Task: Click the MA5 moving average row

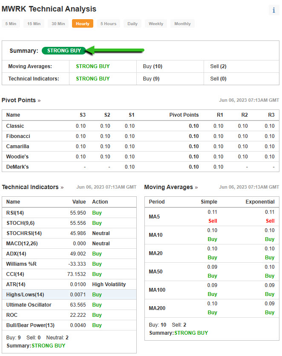Action: tap(211, 217)
